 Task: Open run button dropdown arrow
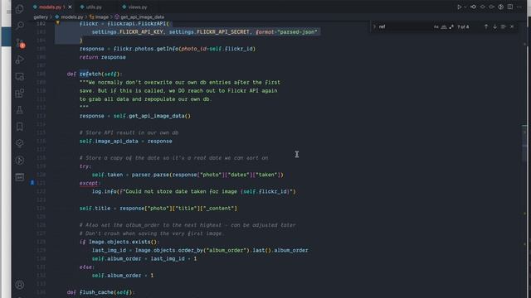point(465,7)
